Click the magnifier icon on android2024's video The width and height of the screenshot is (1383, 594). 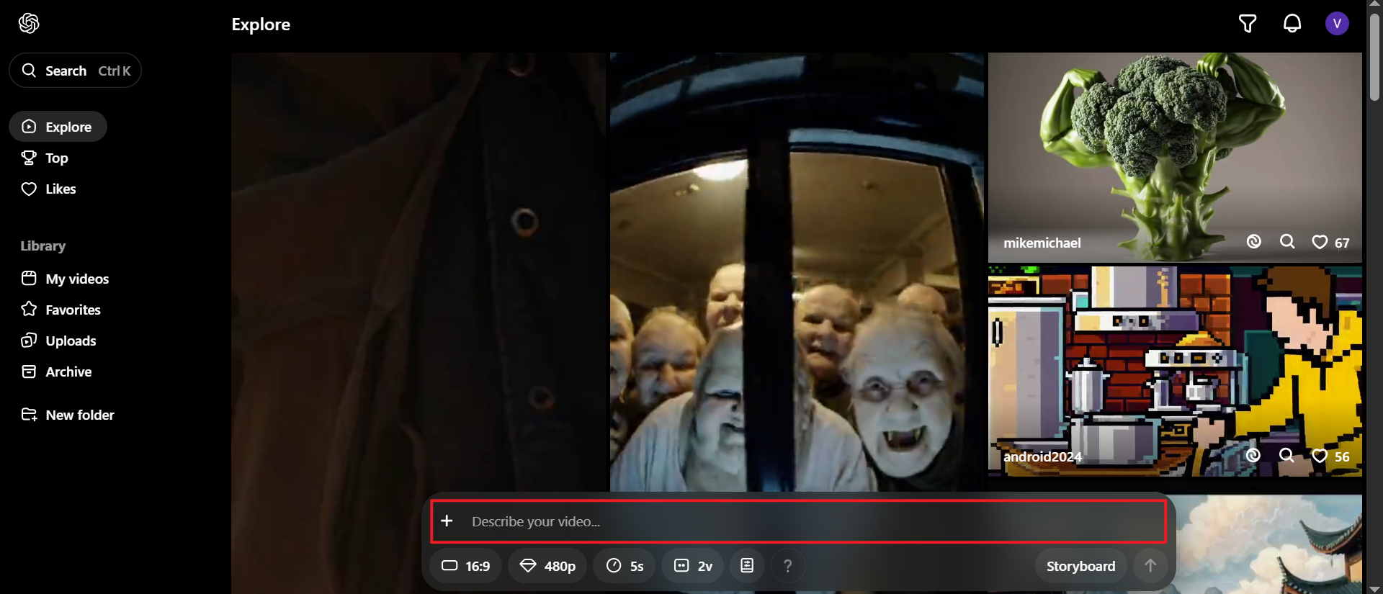1286,456
